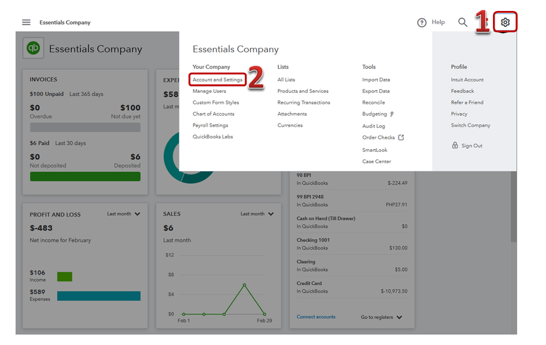Select Custom Form Styles

click(216, 102)
